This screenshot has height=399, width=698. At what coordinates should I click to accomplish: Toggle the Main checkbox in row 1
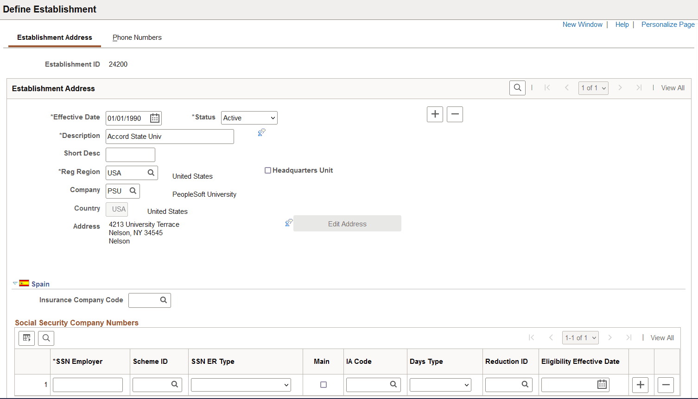pyautogui.click(x=324, y=385)
